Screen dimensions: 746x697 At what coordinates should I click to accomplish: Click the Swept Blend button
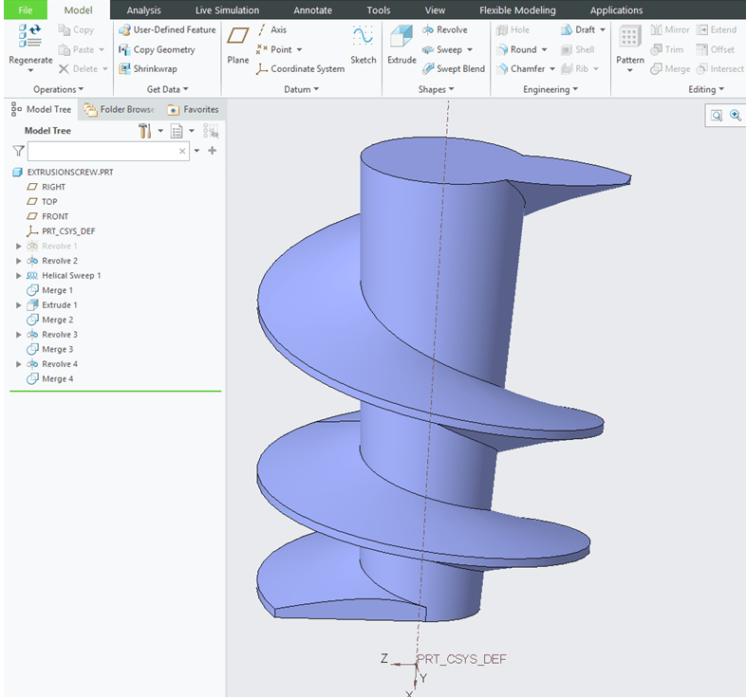(452, 69)
